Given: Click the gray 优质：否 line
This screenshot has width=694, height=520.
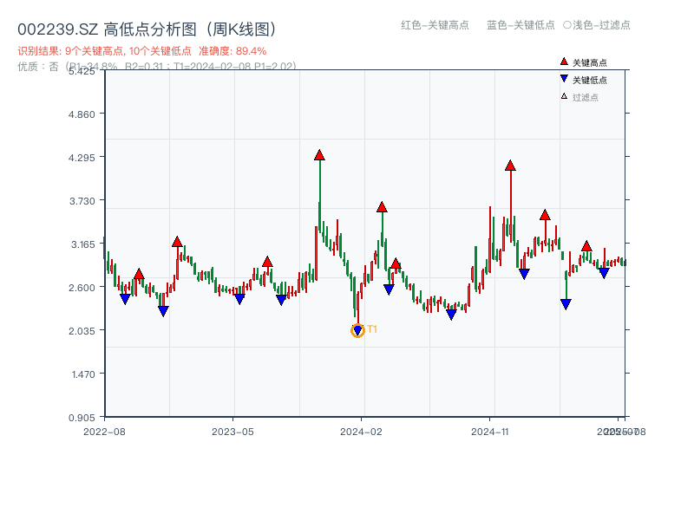Looking at the screenshot, I should coord(157,67).
